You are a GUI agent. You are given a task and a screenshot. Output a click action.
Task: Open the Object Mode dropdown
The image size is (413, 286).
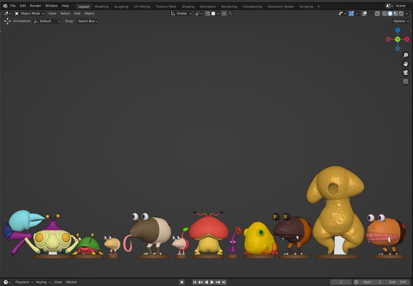[29, 14]
